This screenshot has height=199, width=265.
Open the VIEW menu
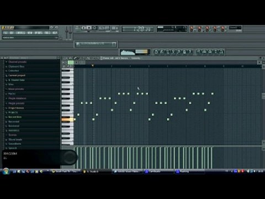click(30, 33)
